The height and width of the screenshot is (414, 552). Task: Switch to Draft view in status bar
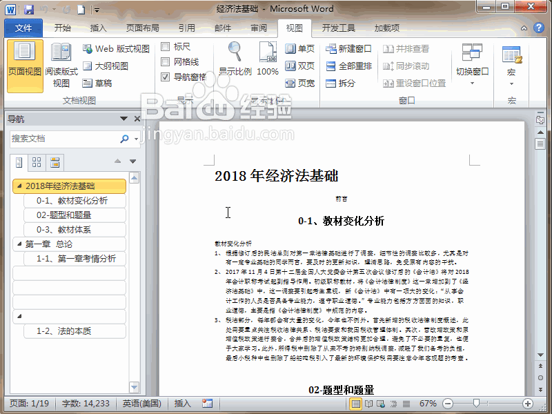(x=406, y=404)
